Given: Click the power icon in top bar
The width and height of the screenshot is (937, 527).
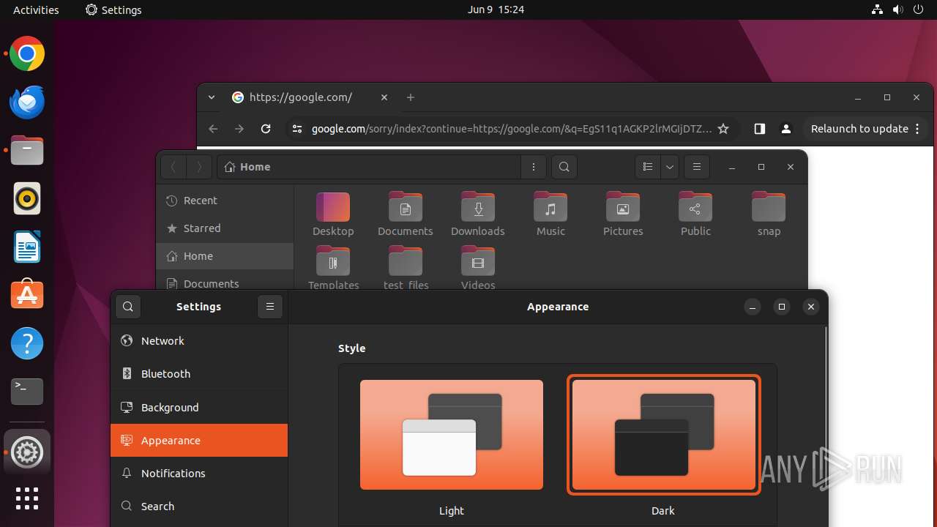Looking at the screenshot, I should (918, 10).
